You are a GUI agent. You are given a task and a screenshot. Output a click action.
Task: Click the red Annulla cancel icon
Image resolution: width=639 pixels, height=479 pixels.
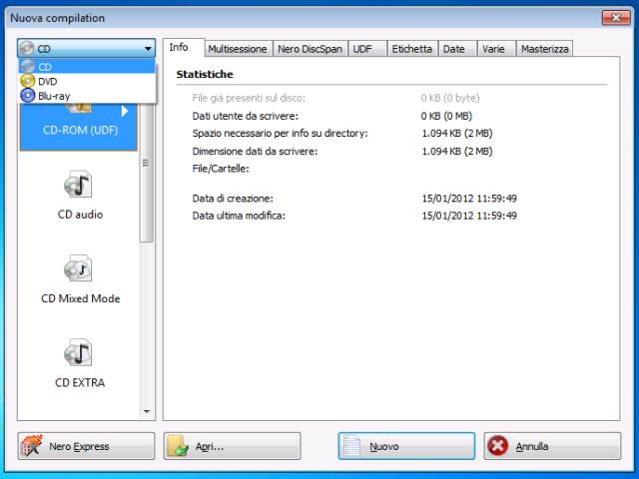(498, 446)
